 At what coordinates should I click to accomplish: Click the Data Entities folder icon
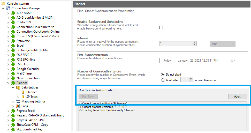pos(18,87)
